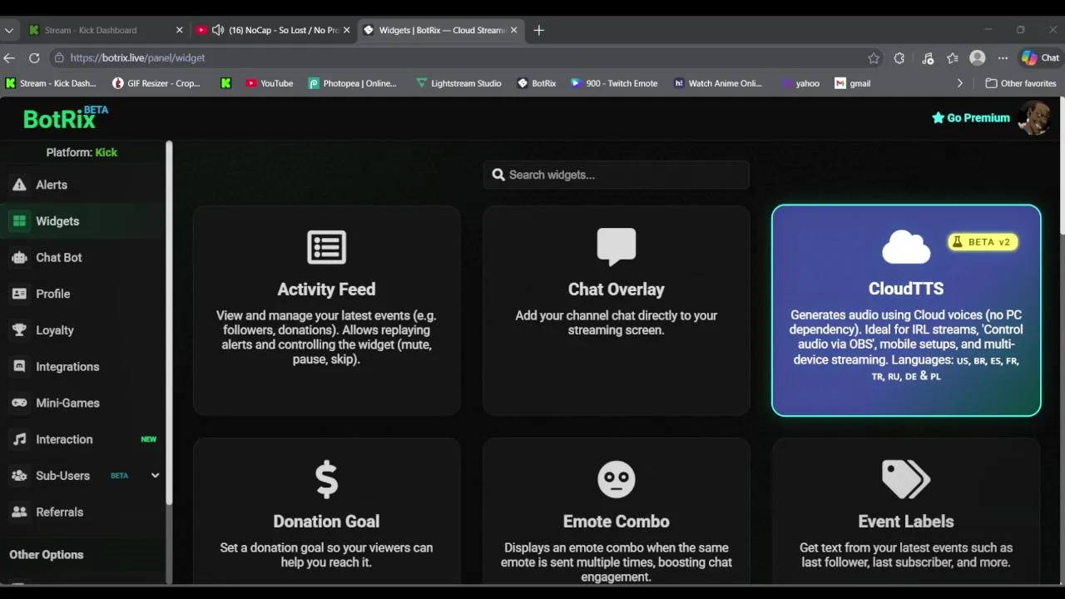
Task: Click the Go Premium link
Action: coord(970,118)
